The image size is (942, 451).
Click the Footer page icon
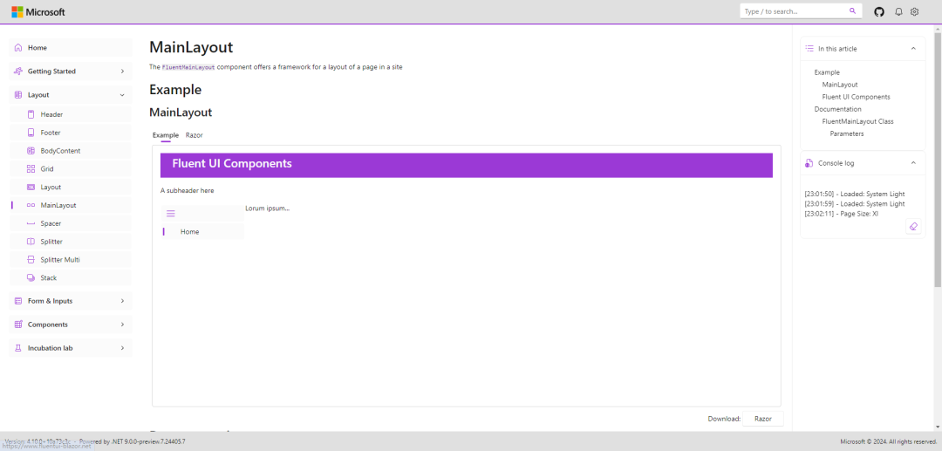tap(31, 132)
